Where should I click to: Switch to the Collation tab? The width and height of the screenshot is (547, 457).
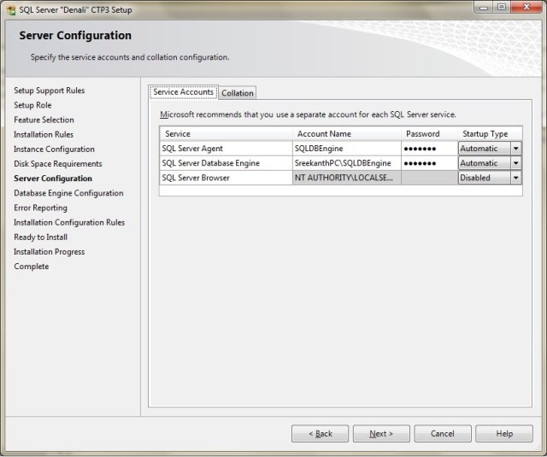pyautogui.click(x=237, y=93)
